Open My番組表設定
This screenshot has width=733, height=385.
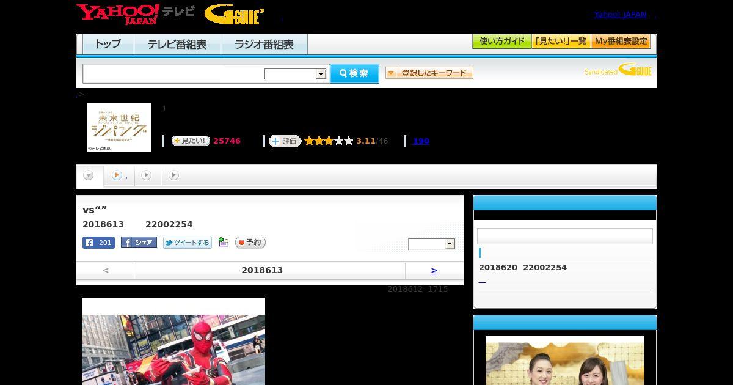coord(621,42)
